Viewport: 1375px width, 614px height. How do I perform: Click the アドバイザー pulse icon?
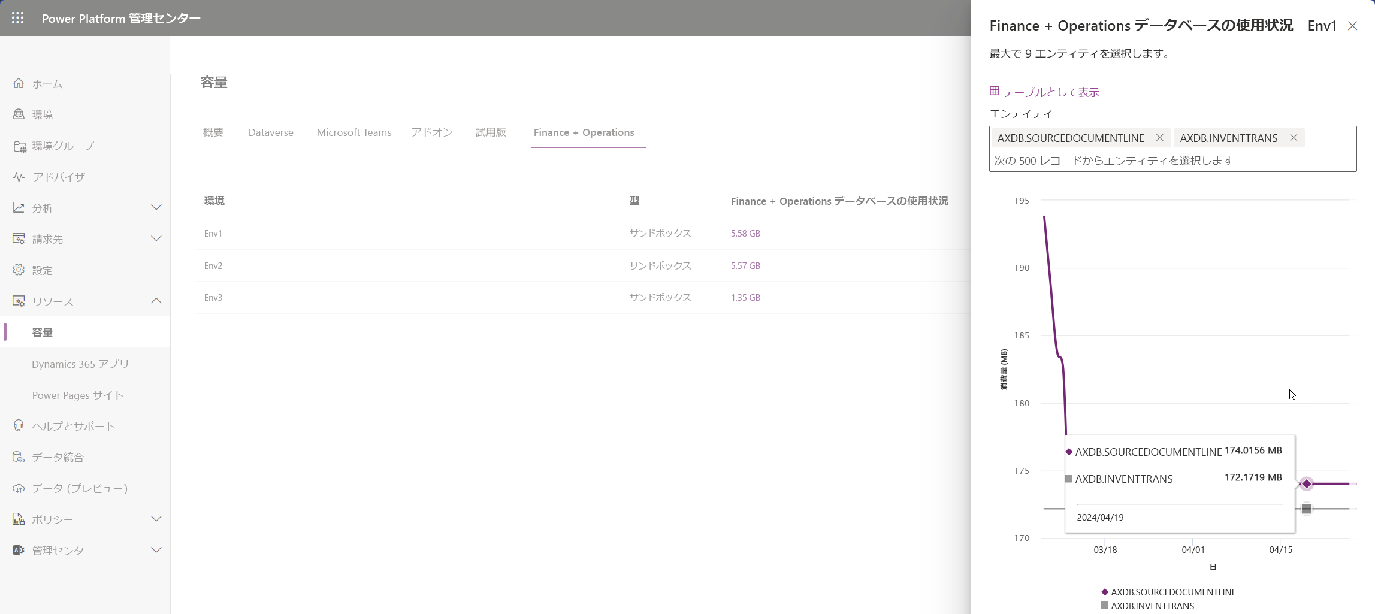click(x=19, y=177)
